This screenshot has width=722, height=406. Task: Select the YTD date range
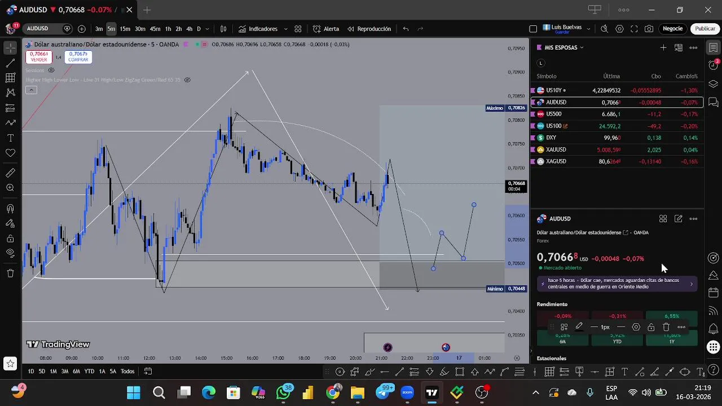pyautogui.click(x=89, y=371)
